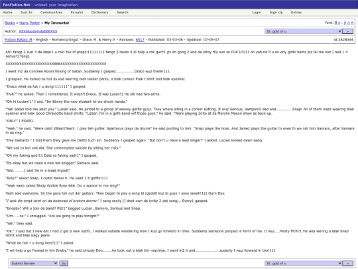Open the Extras menu

tap(296, 13)
